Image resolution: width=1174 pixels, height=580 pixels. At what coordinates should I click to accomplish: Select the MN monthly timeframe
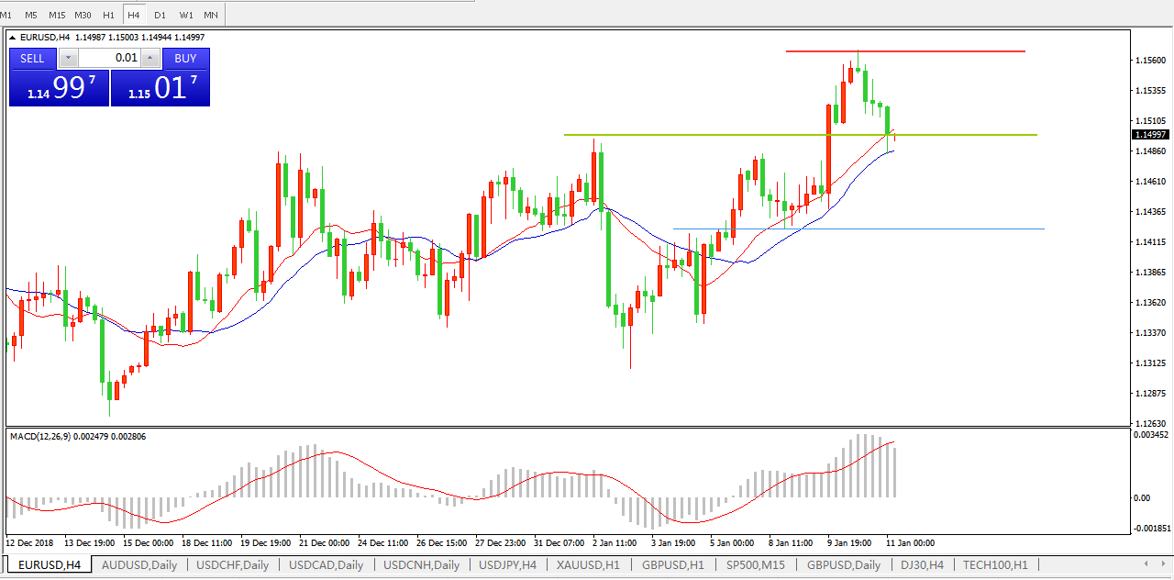pyautogui.click(x=211, y=15)
